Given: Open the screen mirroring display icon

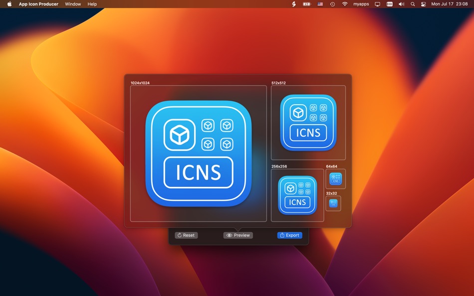Looking at the screenshot, I should tap(377, 4).
